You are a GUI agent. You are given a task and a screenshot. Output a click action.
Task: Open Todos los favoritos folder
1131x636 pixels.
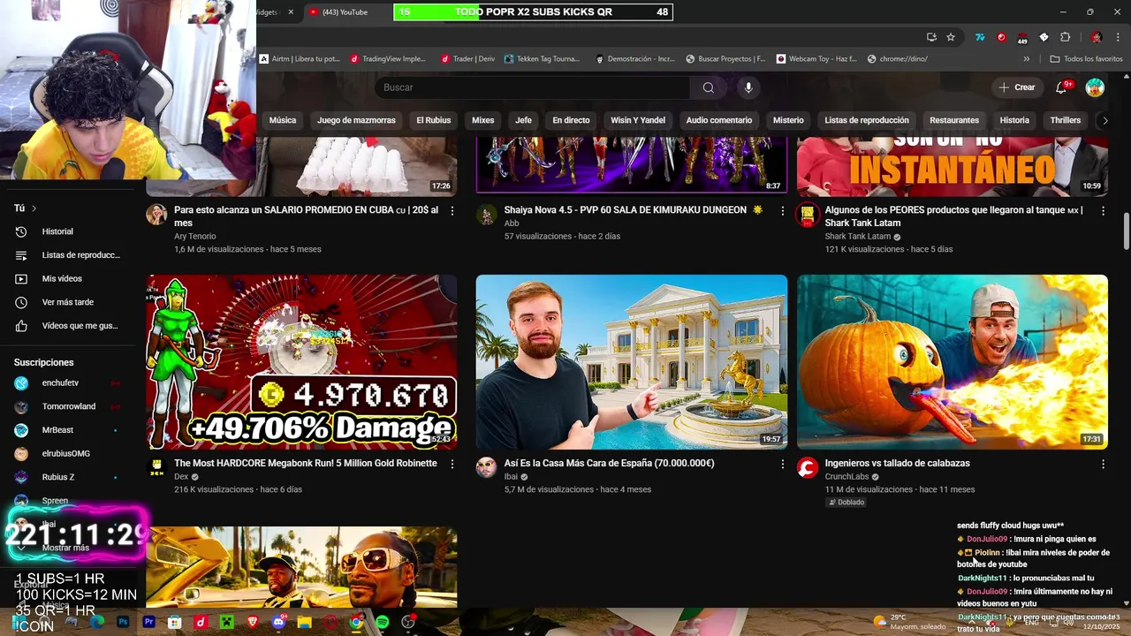(1086, 59)
